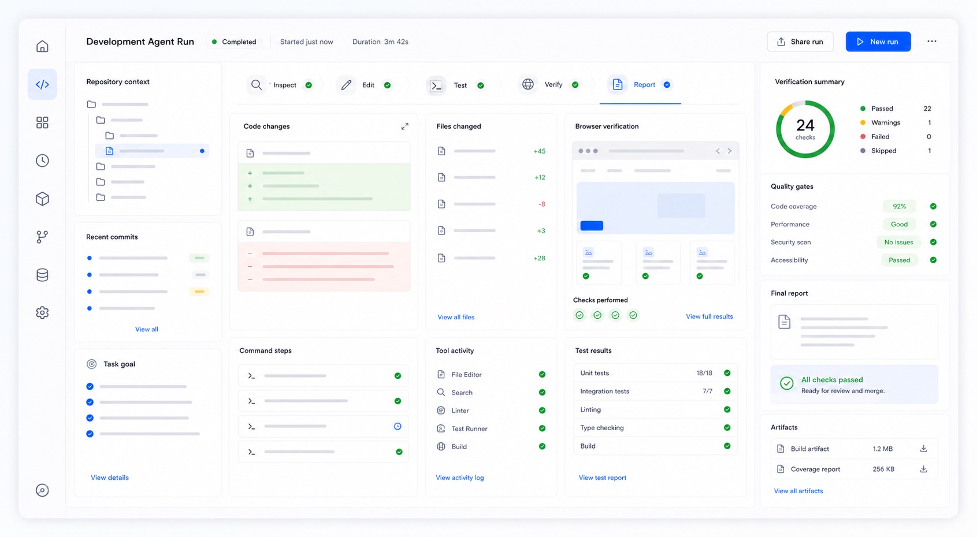Download the Build artifact file

click(x=923, y=449)
